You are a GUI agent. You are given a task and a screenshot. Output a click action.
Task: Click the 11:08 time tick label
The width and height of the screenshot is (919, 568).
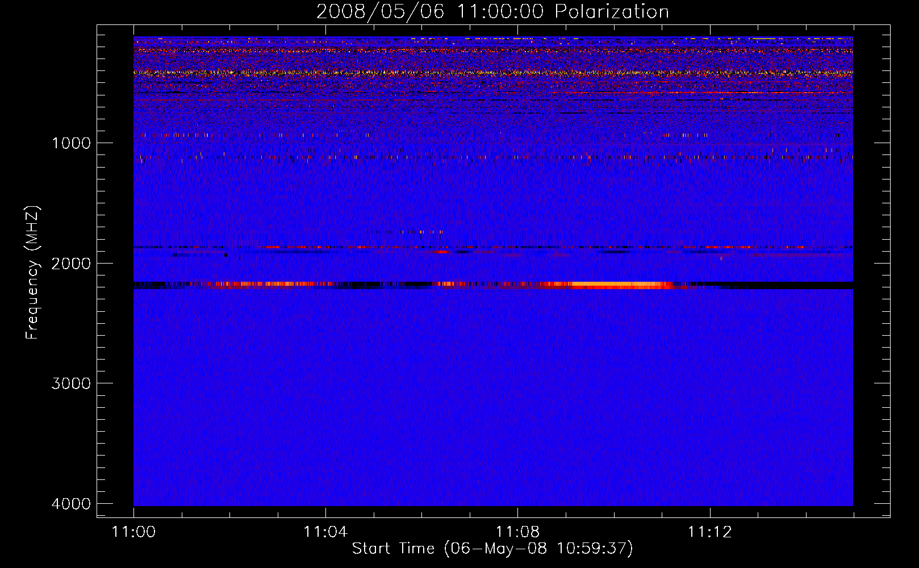517,532
